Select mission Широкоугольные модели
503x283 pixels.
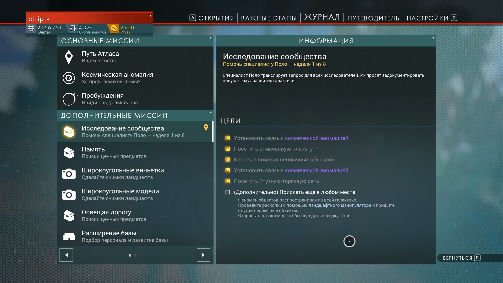click(135, 195)
